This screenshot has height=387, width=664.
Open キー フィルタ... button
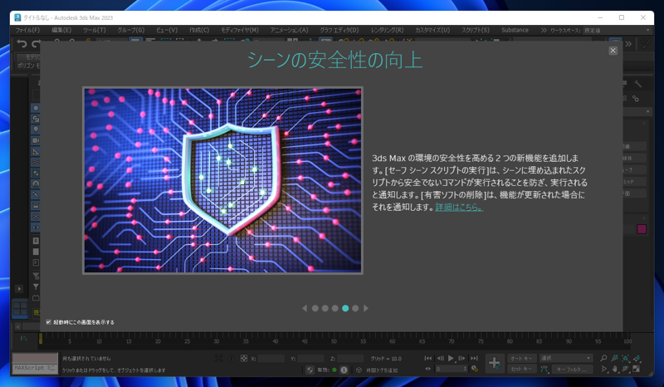[572, 370]
